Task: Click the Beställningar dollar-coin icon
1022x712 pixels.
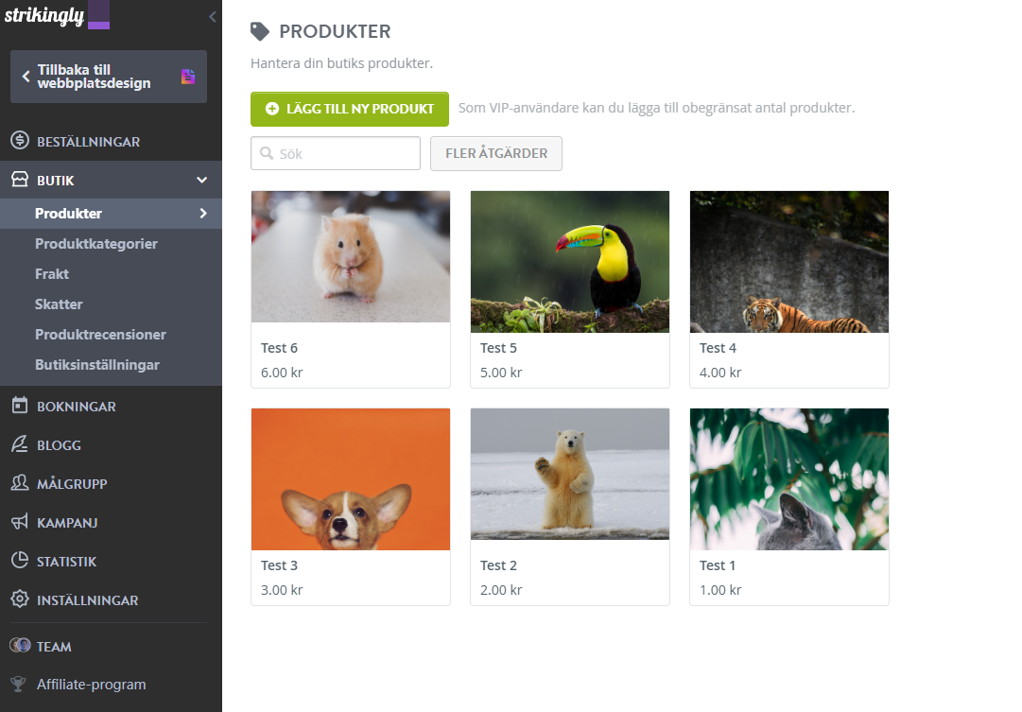Action: click(x=20, y=140)
